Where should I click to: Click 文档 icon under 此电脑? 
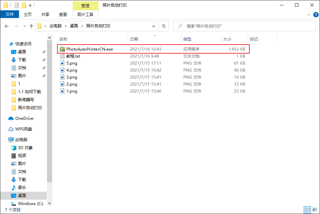tap(13, 172)
